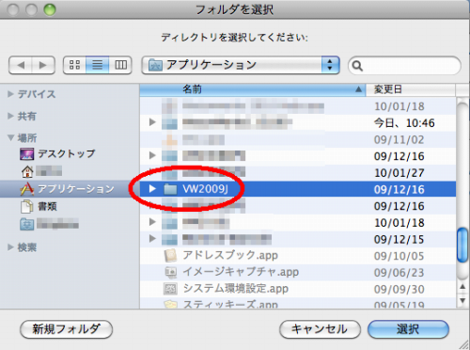This screenshot has height=350, width=470.
Task: Click the date 今日、10:46
Action: [404, 123]
